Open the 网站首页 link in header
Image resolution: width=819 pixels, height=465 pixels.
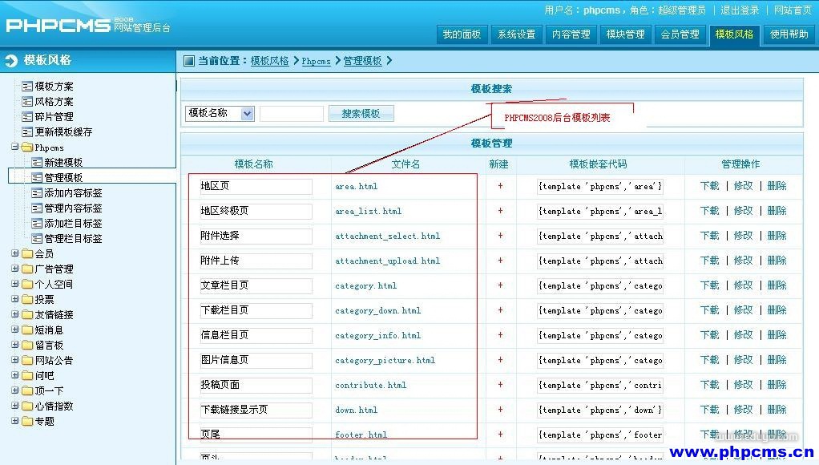pos(793,10)
